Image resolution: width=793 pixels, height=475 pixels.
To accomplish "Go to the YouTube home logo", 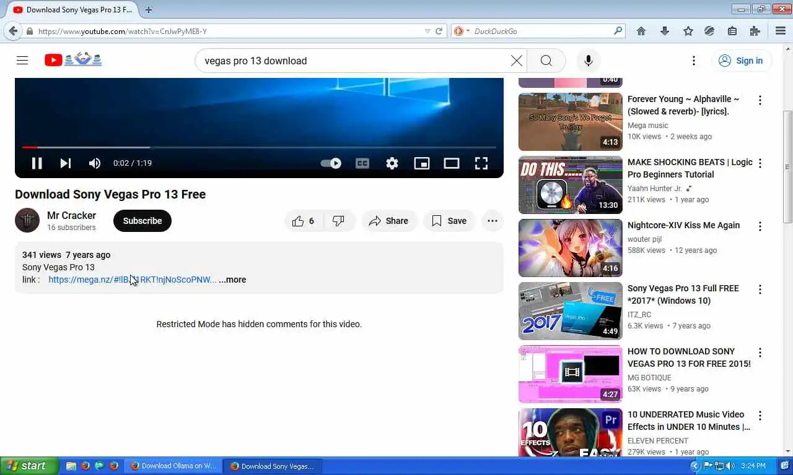I will point(73,60).
